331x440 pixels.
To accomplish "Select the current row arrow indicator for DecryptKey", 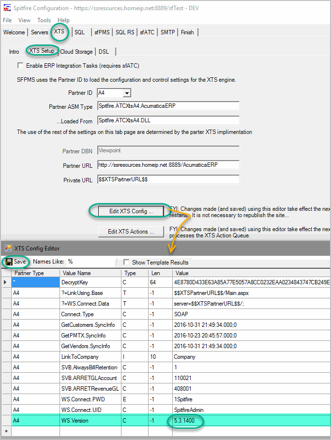I will point(5,282).
